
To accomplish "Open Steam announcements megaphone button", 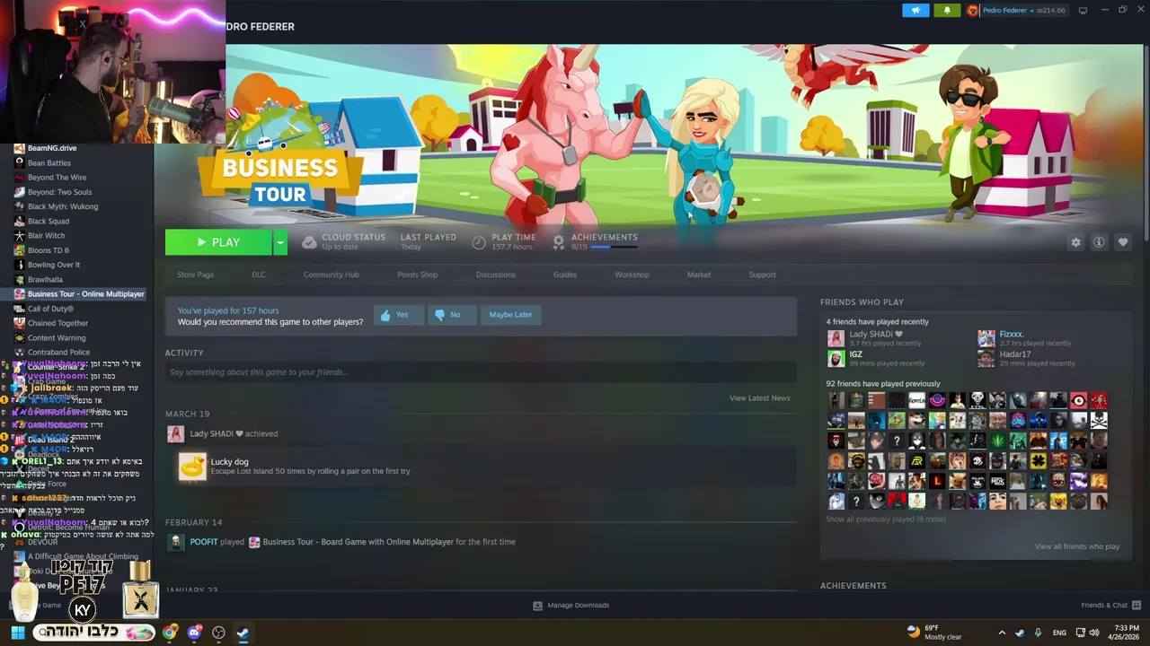I will (x=916, y=10).
